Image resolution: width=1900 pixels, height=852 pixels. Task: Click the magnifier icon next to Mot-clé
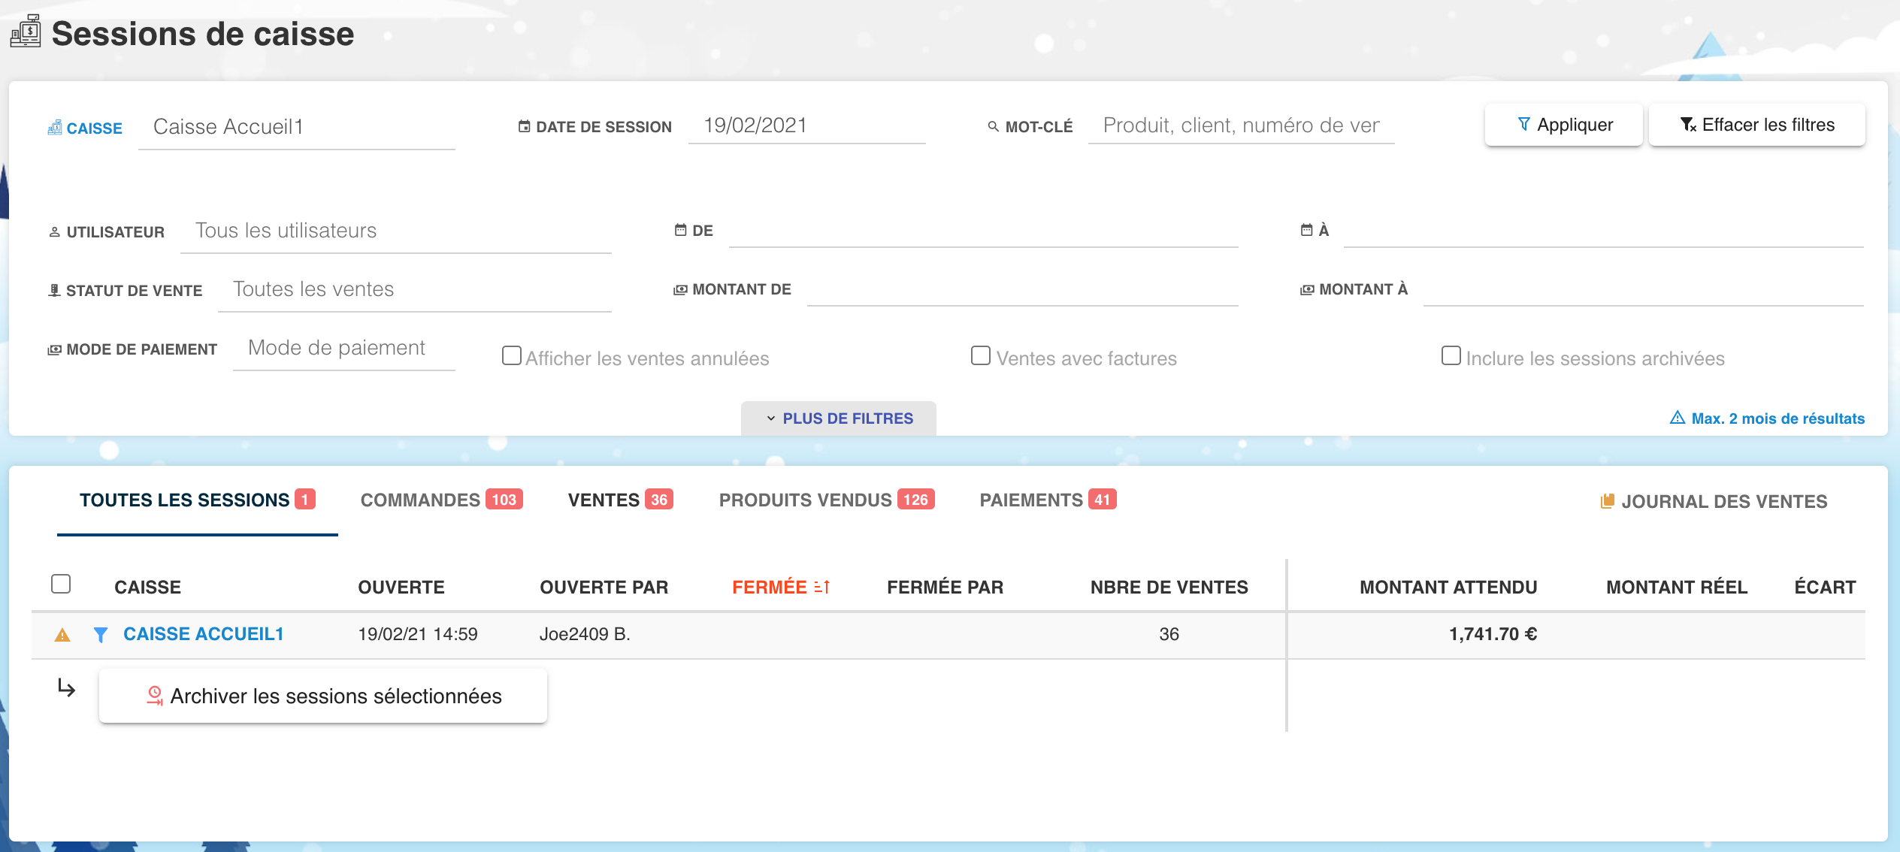(x=993, y=126)
